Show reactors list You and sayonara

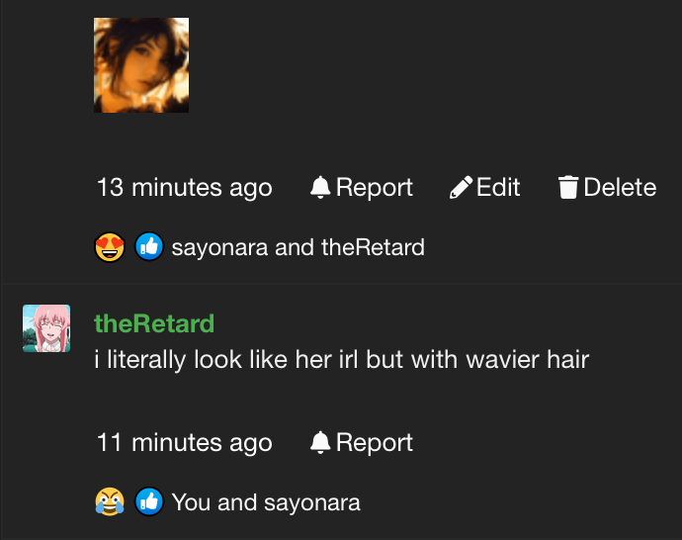click(x=266, y=502)
